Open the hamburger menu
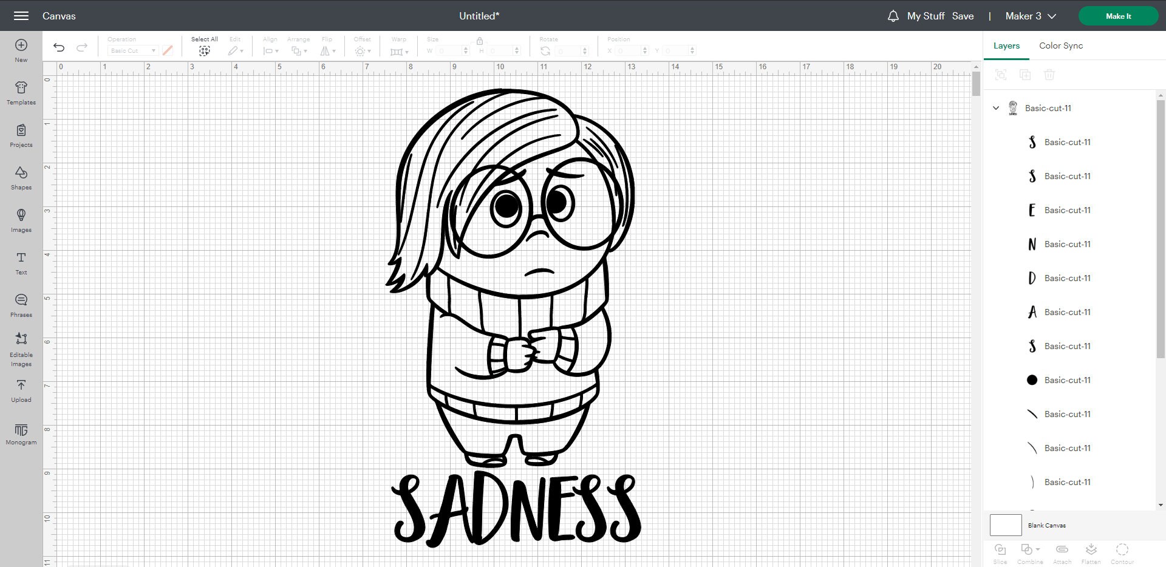 click(x=21, y=16)
